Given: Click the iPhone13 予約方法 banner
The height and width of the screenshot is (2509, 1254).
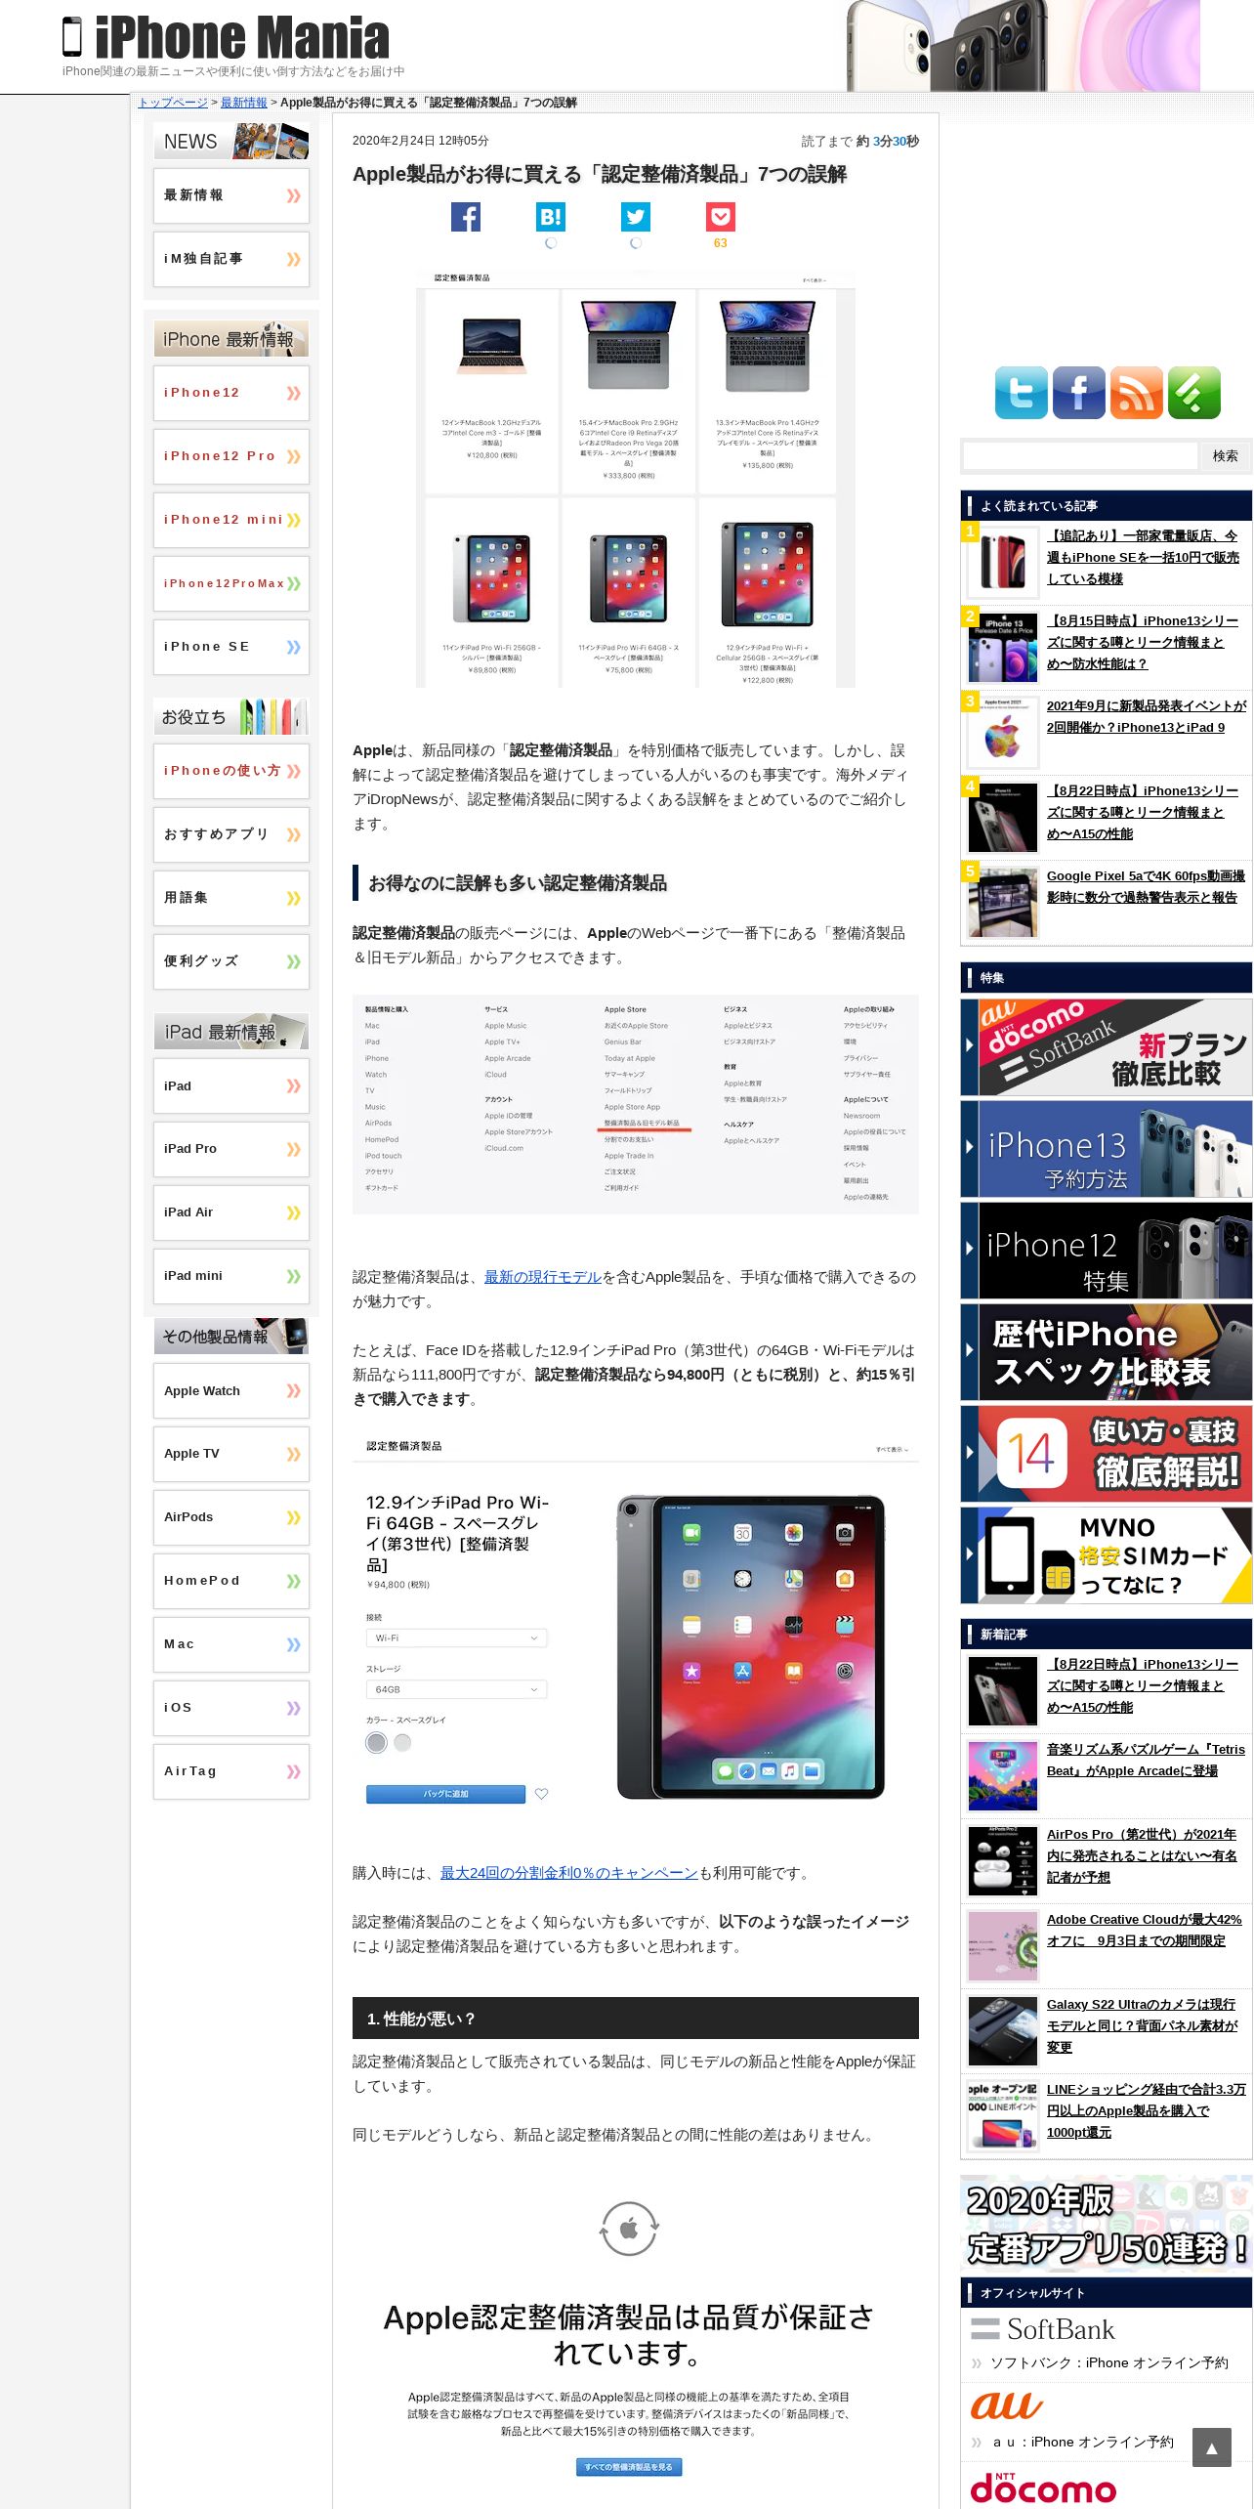Looking at the screenshot, I should pyautogui.click(x=1107, y=1149).
